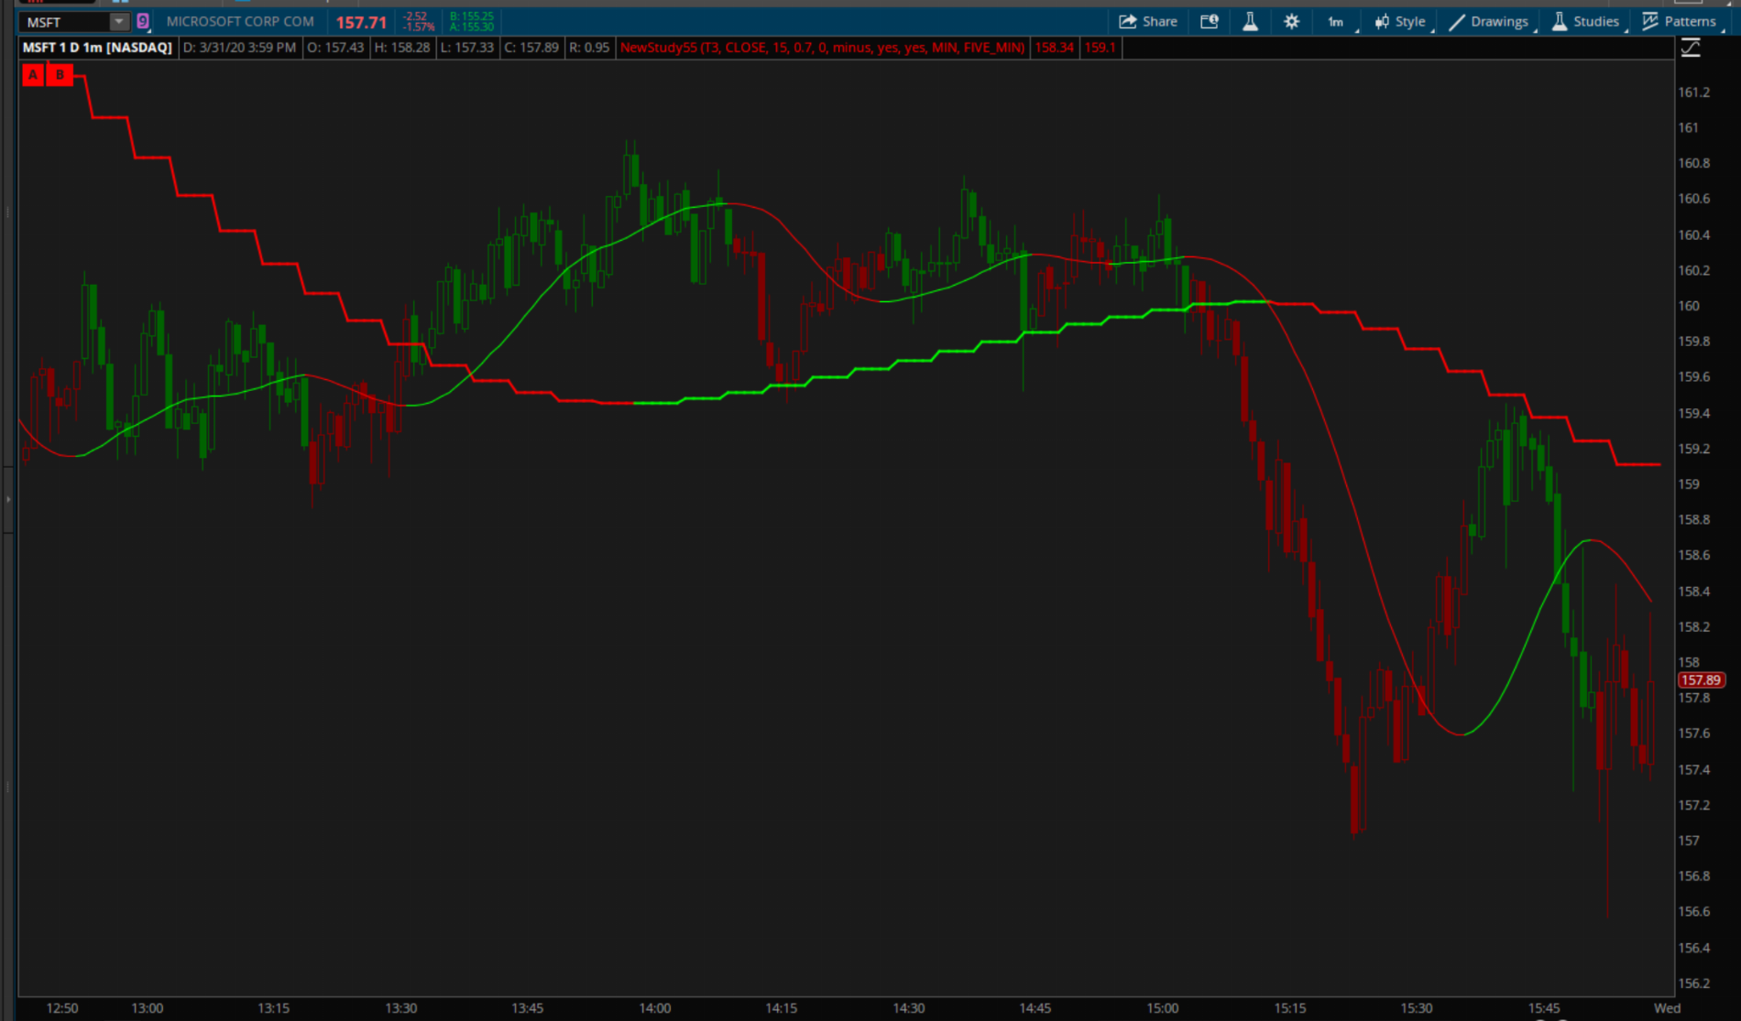The image size is (1741, 1021).
Task: Open chart settings gear icon
Action: coord(1291,21)
